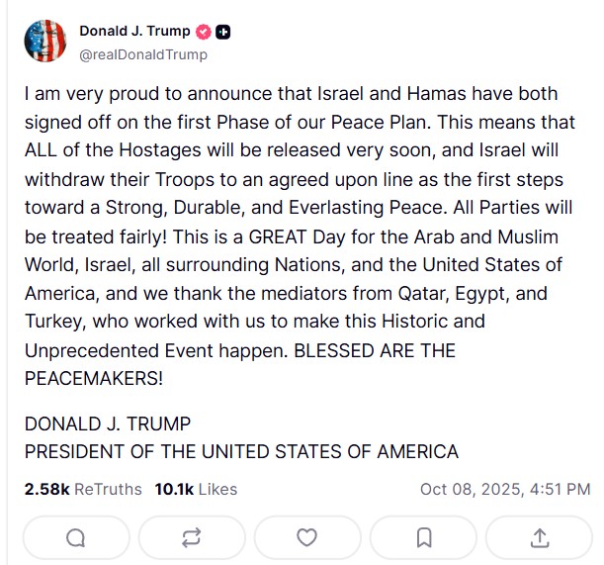Image resolution: width=604 pixels, height=565 pixels.
Task: Click the "DONALD J. TRUMP" signature line
Action: tap(107, 424)
